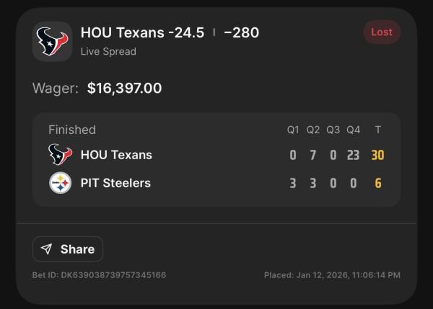Screen dimensions: 433x309
Task: Click the Steelers final score of 6
Action: click(378, 183)
